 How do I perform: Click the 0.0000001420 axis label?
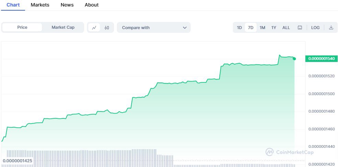[322, 164]
